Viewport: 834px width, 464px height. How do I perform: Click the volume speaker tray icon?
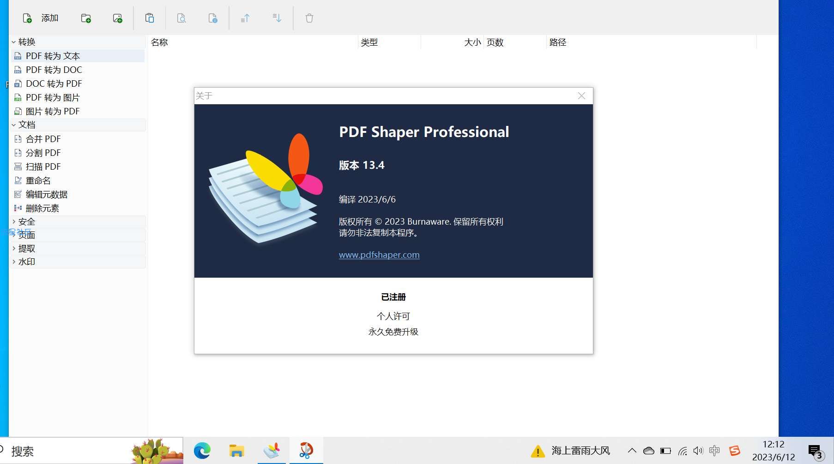pos(698,451)
